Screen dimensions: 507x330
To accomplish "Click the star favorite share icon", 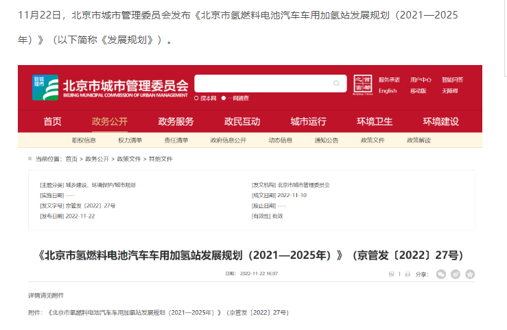I will [x=470, y=274].
